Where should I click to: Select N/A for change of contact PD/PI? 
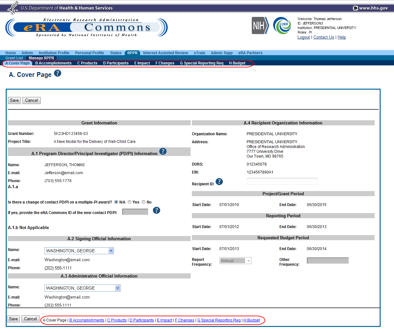(116, 202)
